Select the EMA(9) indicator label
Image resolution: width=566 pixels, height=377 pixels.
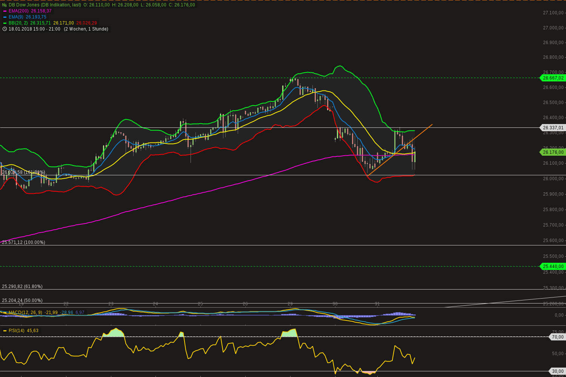[x=16, y=17]
